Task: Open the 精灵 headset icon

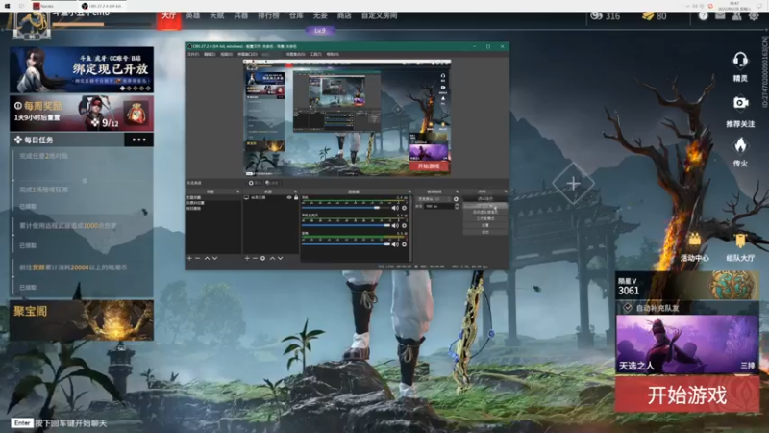Action: click(740, 61)
